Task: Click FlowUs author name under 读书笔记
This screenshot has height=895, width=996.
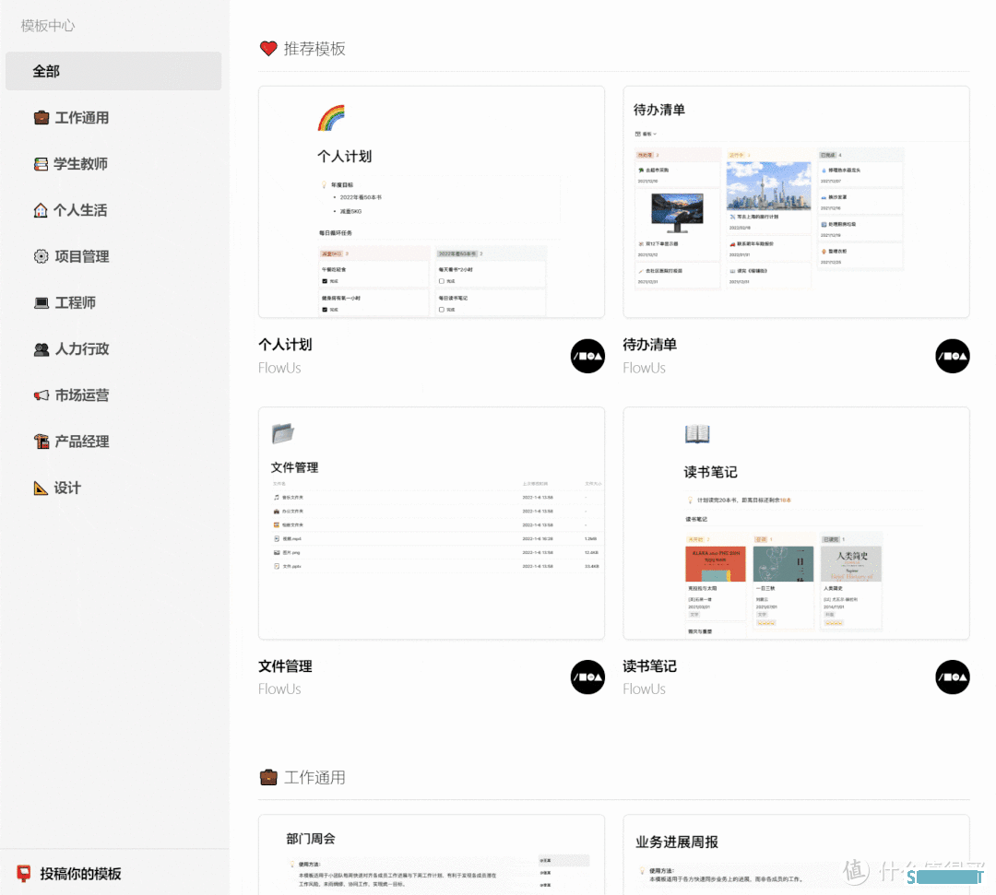Action: tap(644, 689)
